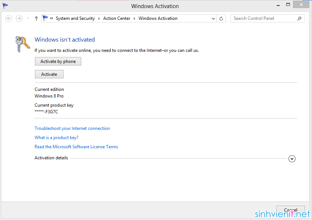Click the search magnifier icon

pyautogui.click(x=300, y=18)
